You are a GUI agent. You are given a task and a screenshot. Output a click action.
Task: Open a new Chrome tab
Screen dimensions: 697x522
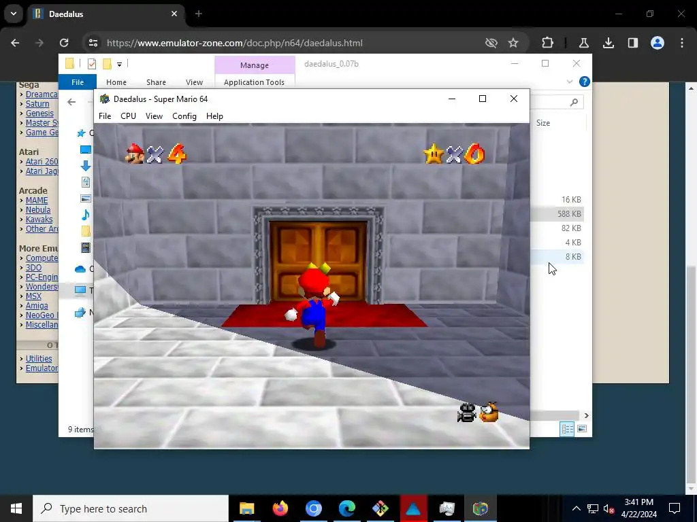pyautogui.click(x=198, y=14)
